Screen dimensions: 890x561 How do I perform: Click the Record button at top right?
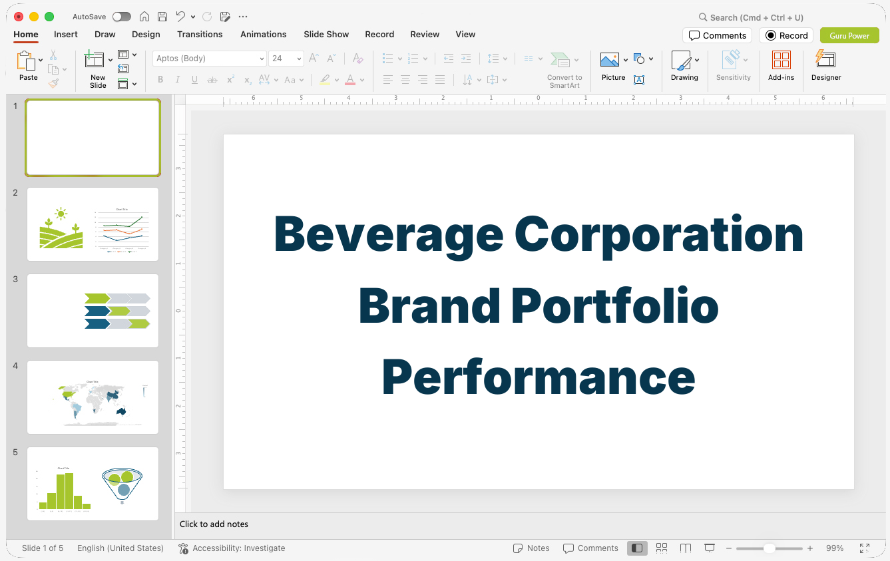786,35
